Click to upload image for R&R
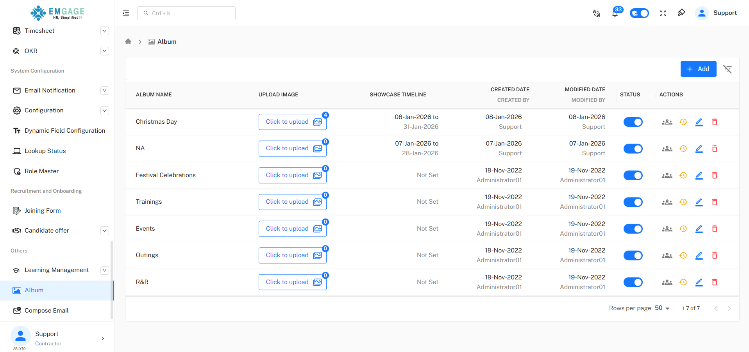This screenshot has width=749, height=352. click(293, 282)
